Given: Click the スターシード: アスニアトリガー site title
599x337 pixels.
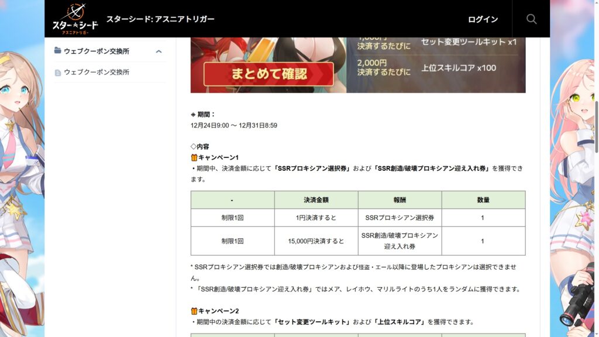Looking at the screenshot, I should (160, 19).
